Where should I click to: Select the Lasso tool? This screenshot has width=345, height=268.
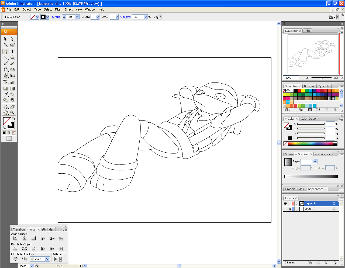click(x=12, y=45)
